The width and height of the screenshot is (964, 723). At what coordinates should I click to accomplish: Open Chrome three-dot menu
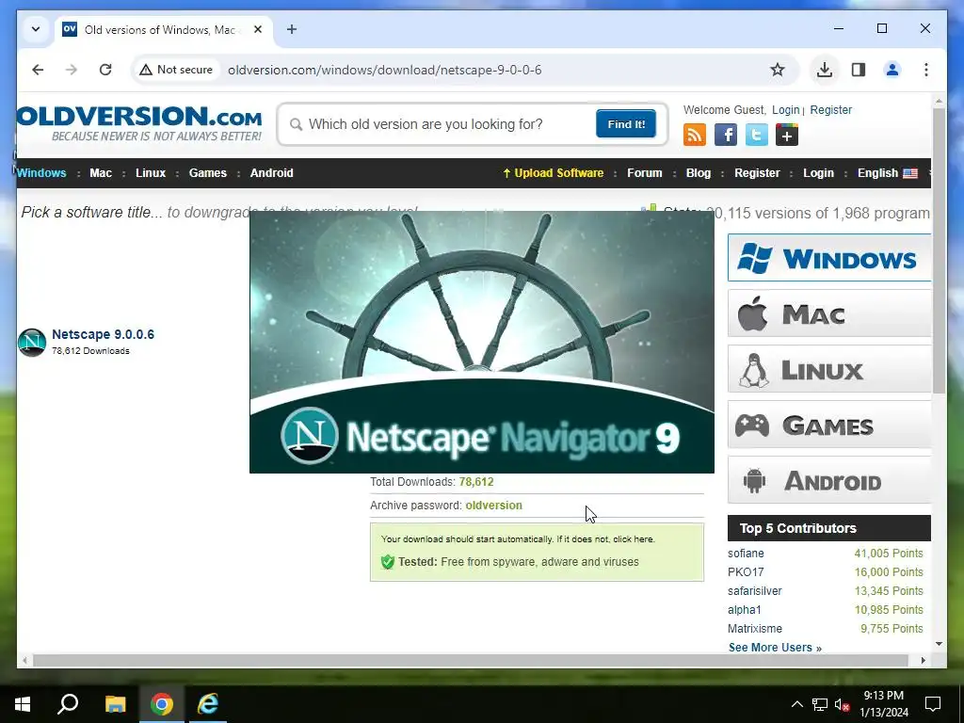coord(926,70)
